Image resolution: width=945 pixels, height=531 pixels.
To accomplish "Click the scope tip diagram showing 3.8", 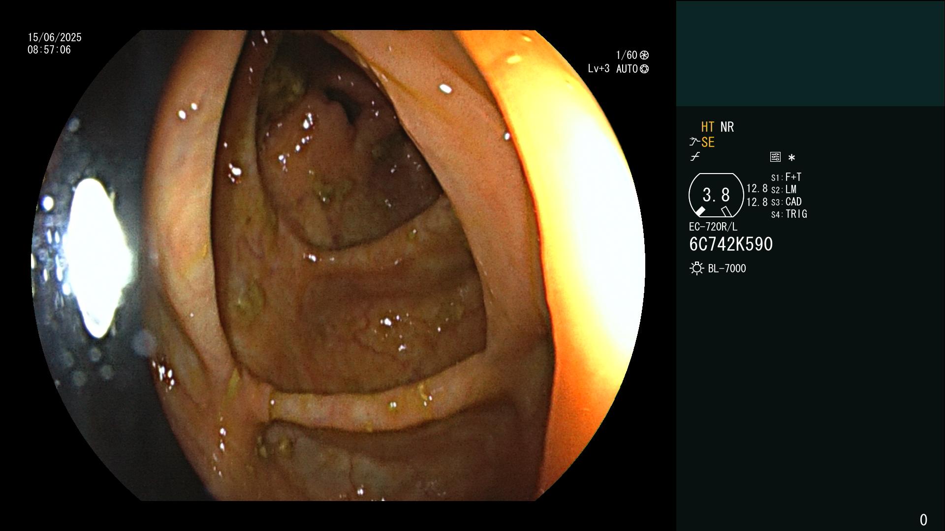I will (x=716, y=195).
